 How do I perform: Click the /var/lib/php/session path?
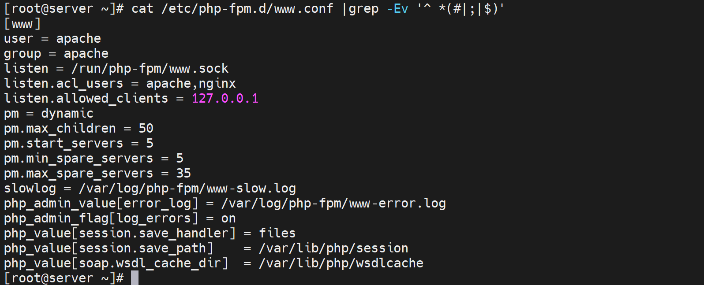click(x=333, y=248)
